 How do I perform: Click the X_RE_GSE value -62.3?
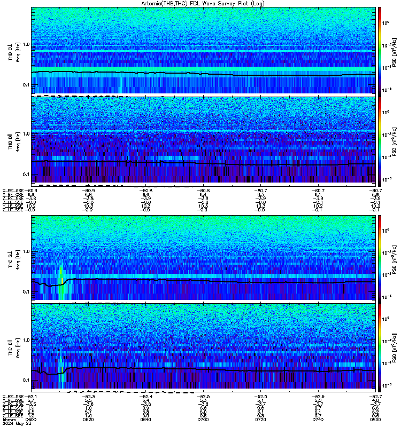click(88, 397)
